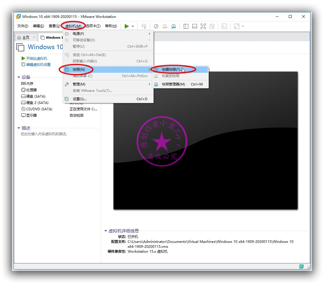
Task: Open the 管理(M) submenu
Action: pyautogui.click(x=108, y=84)
